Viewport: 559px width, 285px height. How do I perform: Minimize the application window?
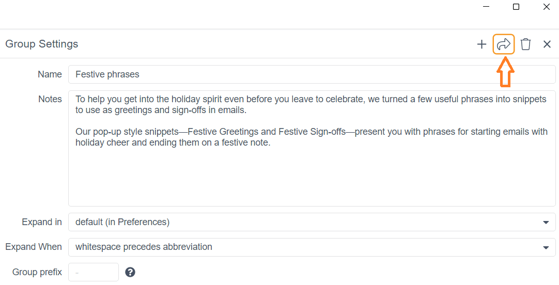click(486, 7)
